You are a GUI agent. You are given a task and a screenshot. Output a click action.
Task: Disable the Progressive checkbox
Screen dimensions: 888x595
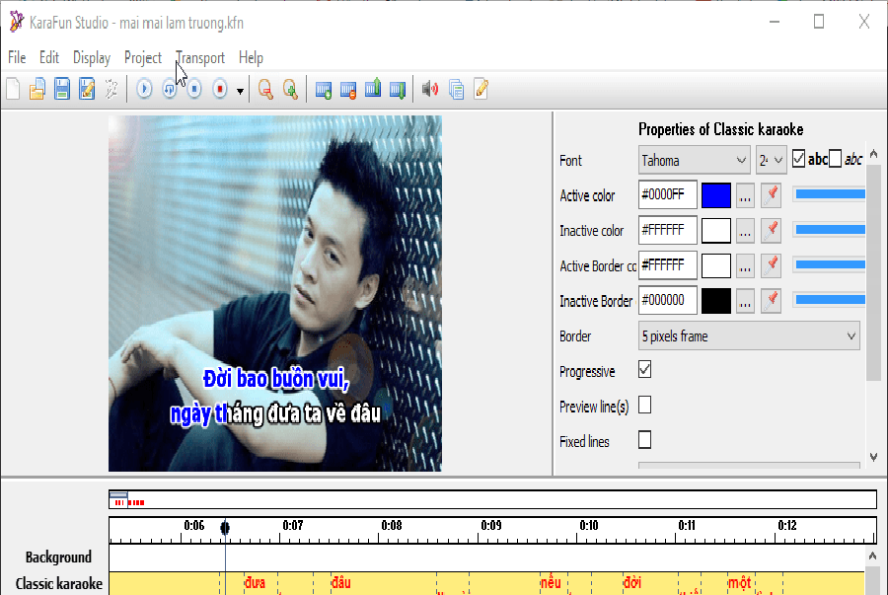645,370
